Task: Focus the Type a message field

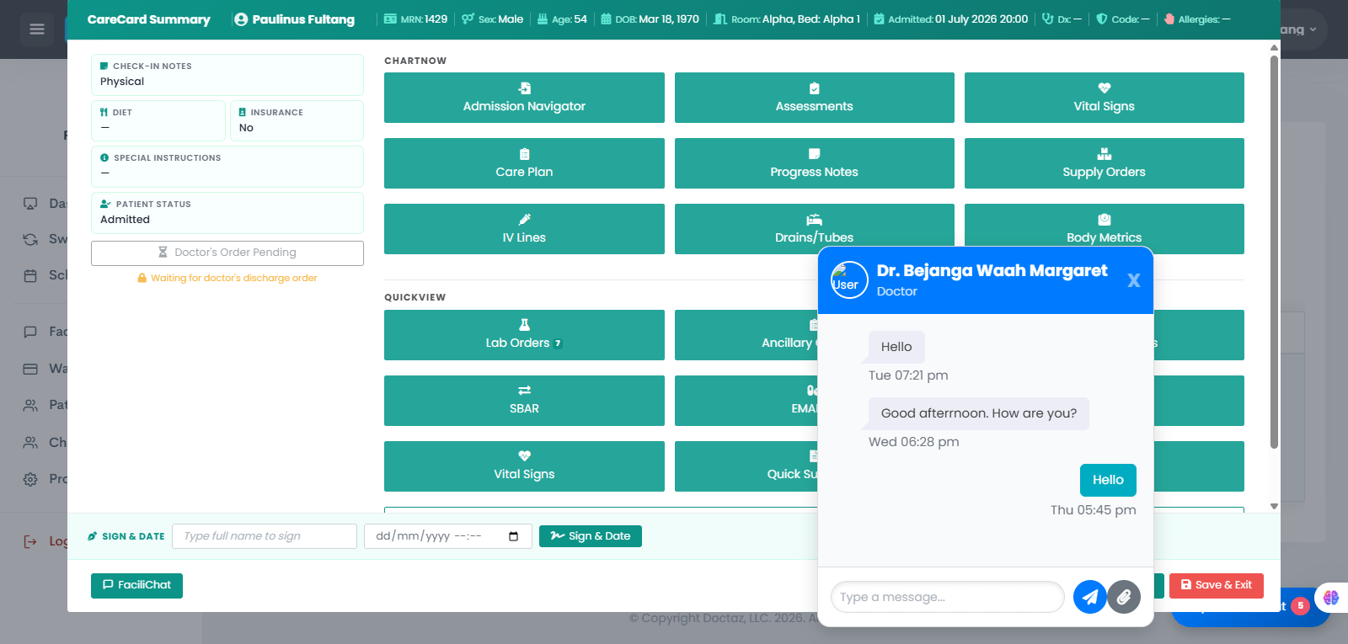Action: click(948, 597)
